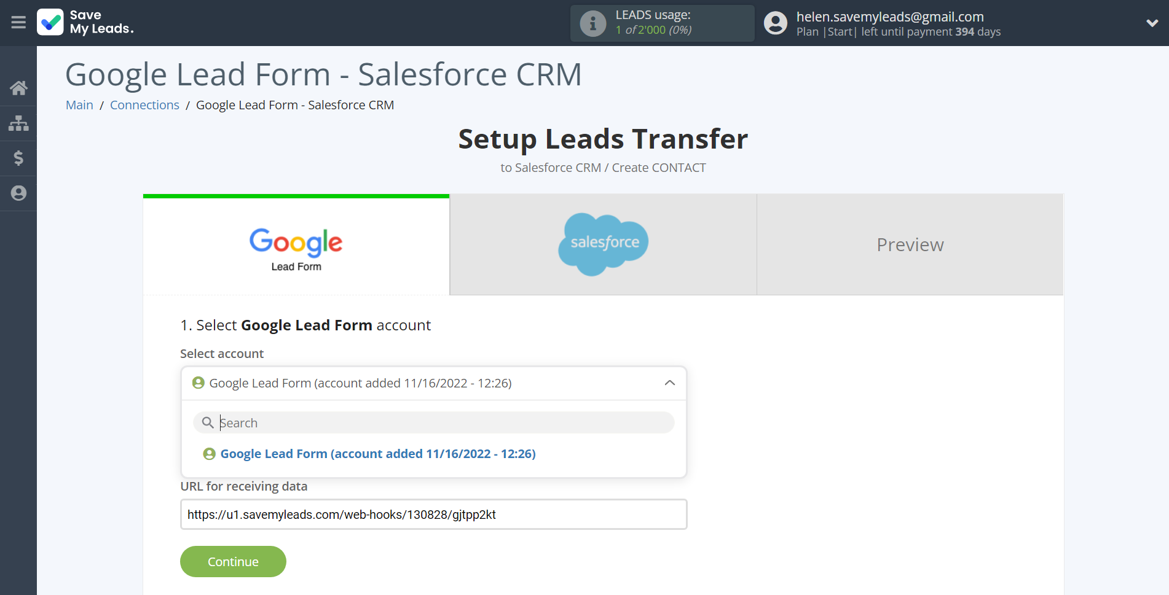Expand account menu chevron in header

pyautogui.click(x=1152, y=23)
